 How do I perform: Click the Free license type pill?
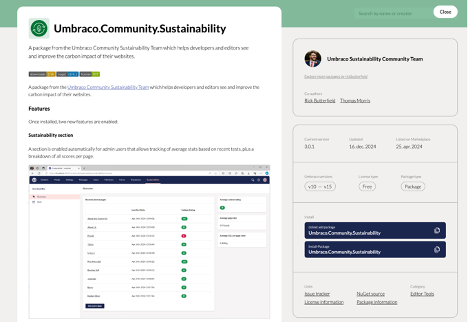coord(367,186)
